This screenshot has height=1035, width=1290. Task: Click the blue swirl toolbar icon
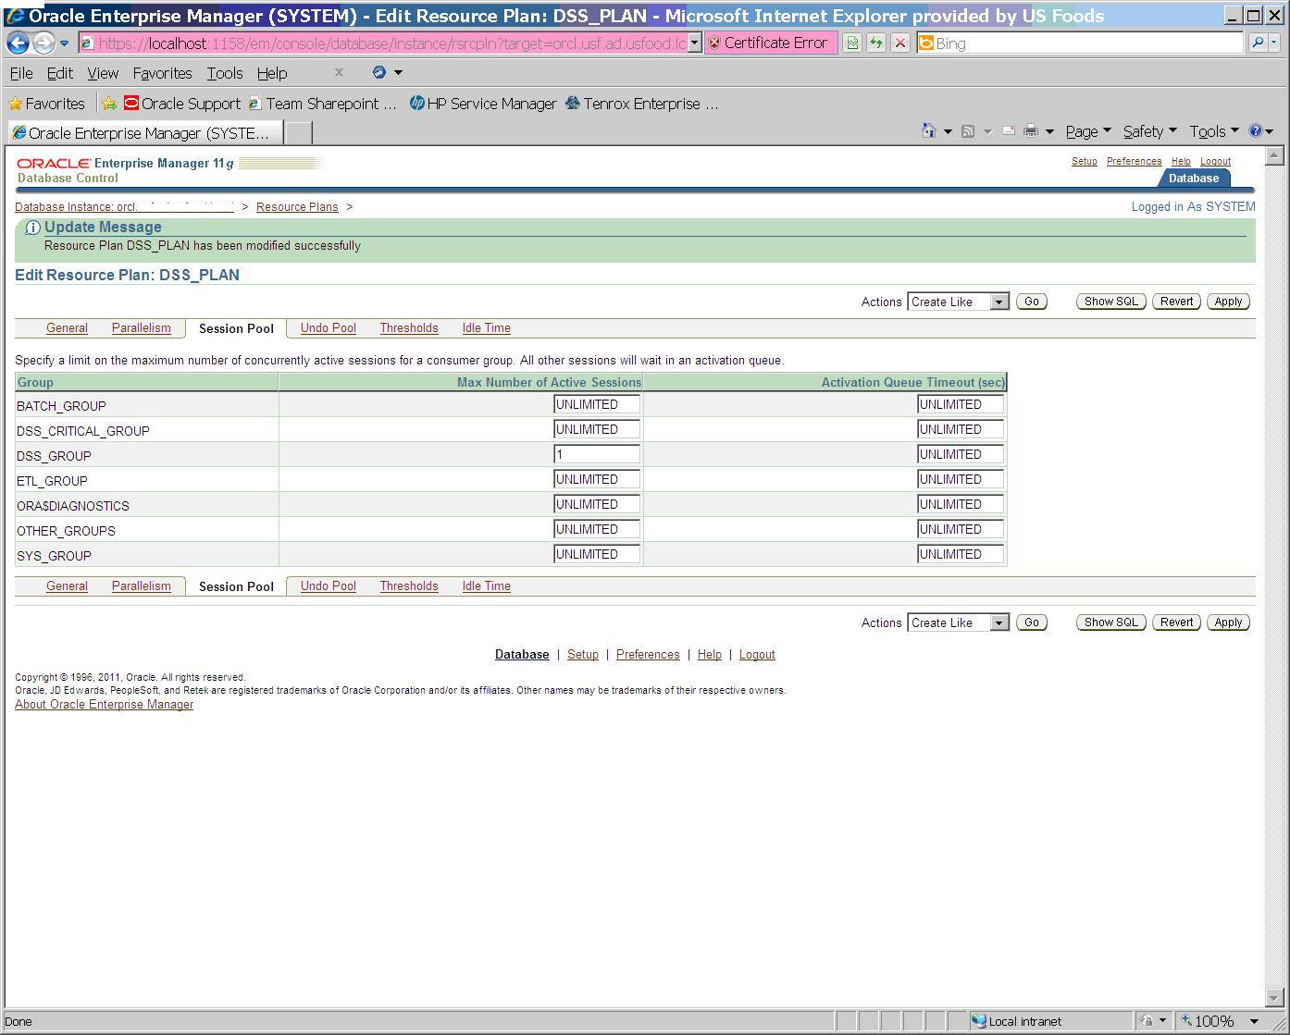pos(378,72)
